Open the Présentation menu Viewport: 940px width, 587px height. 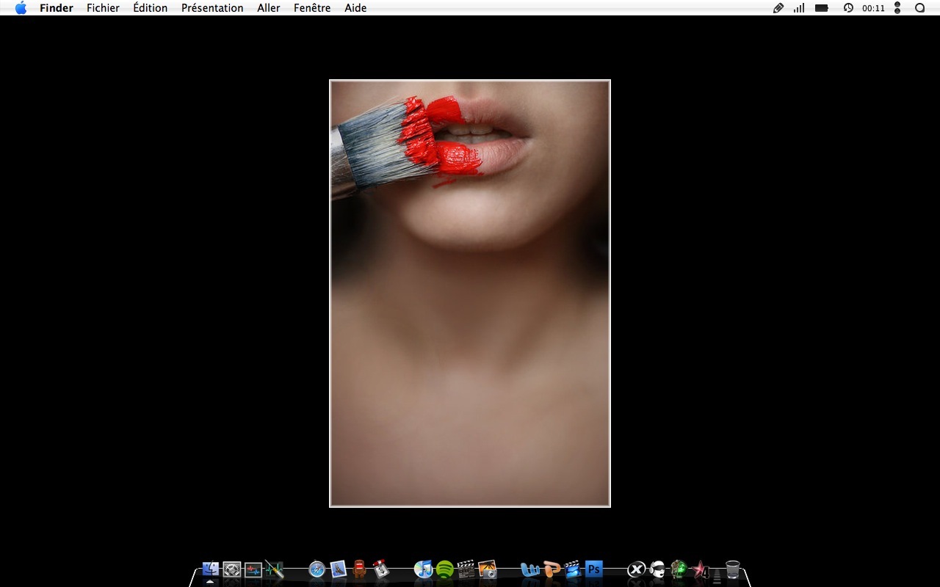[x=212, y=8]
